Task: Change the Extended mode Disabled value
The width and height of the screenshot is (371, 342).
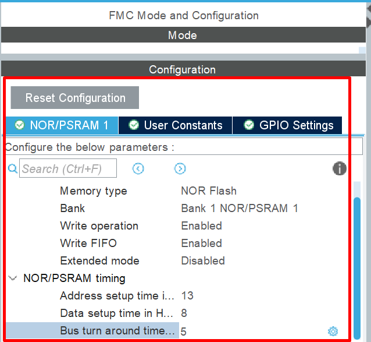Action: pos(203,260)
